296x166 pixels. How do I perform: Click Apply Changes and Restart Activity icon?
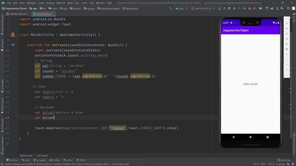pos(224,8)
